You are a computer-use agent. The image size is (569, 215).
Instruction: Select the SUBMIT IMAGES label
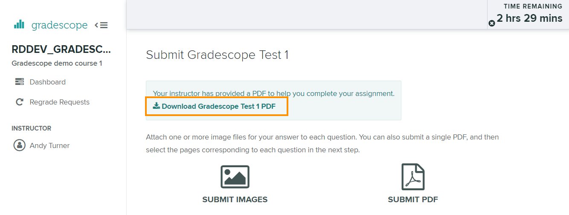(x=235, y=200)
